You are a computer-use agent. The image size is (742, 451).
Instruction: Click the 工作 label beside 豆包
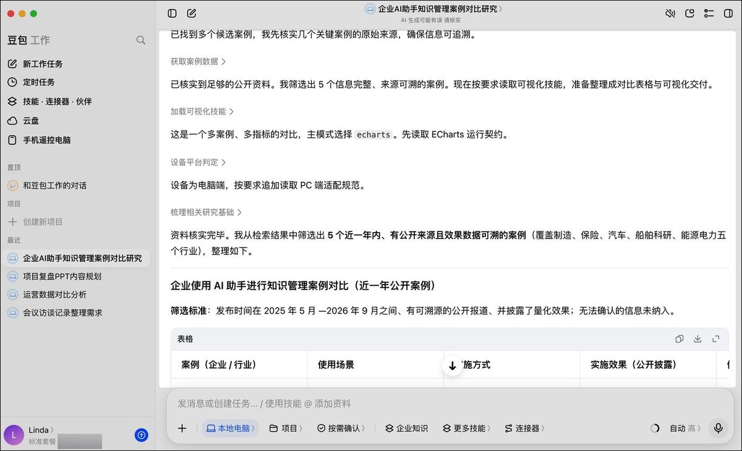(x=40, y=40)
